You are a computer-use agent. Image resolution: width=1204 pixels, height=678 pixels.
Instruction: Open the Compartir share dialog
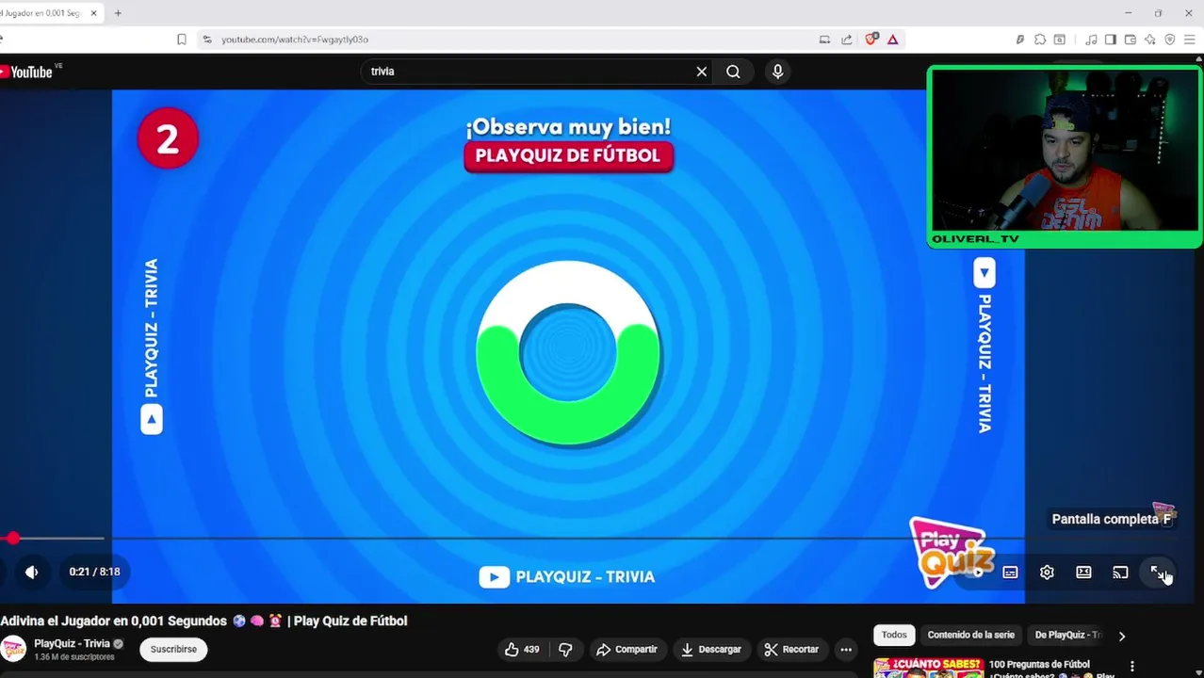pyautogui.click(x=626, y=649)
